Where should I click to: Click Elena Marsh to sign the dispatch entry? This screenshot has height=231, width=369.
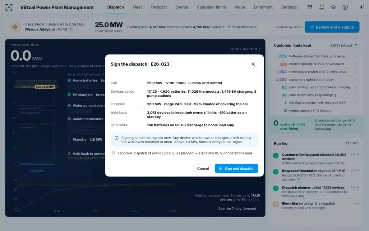(316, 205)
